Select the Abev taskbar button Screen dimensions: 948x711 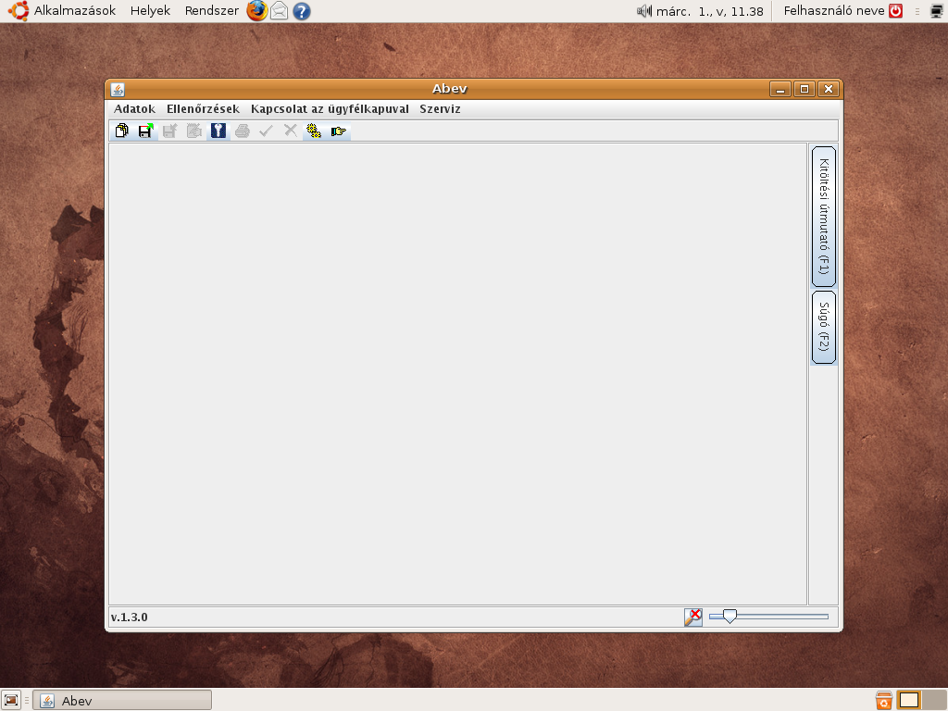122,701
